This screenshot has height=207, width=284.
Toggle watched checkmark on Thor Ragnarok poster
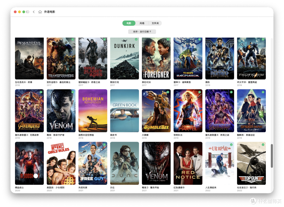[199, 39]
